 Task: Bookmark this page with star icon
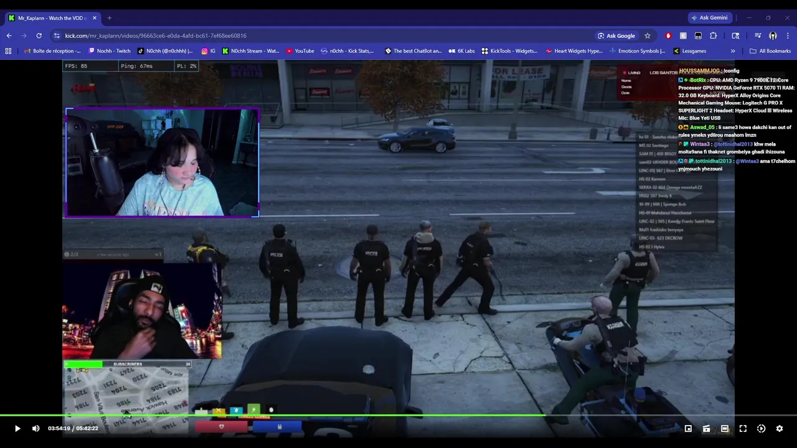tap(648, 35)
